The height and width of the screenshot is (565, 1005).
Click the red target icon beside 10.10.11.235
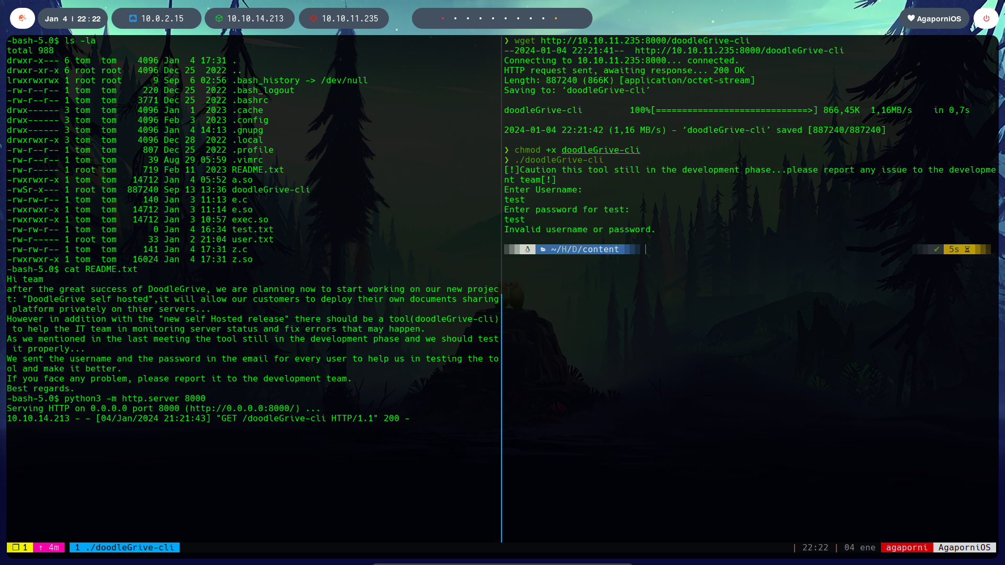coord(314,18)
